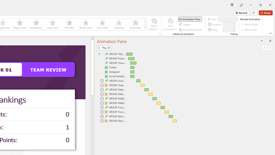The width and height of the screenshot is (275, 155).
Task: Open the Microsoft Premium diamond icon
Action: (232, 5)
